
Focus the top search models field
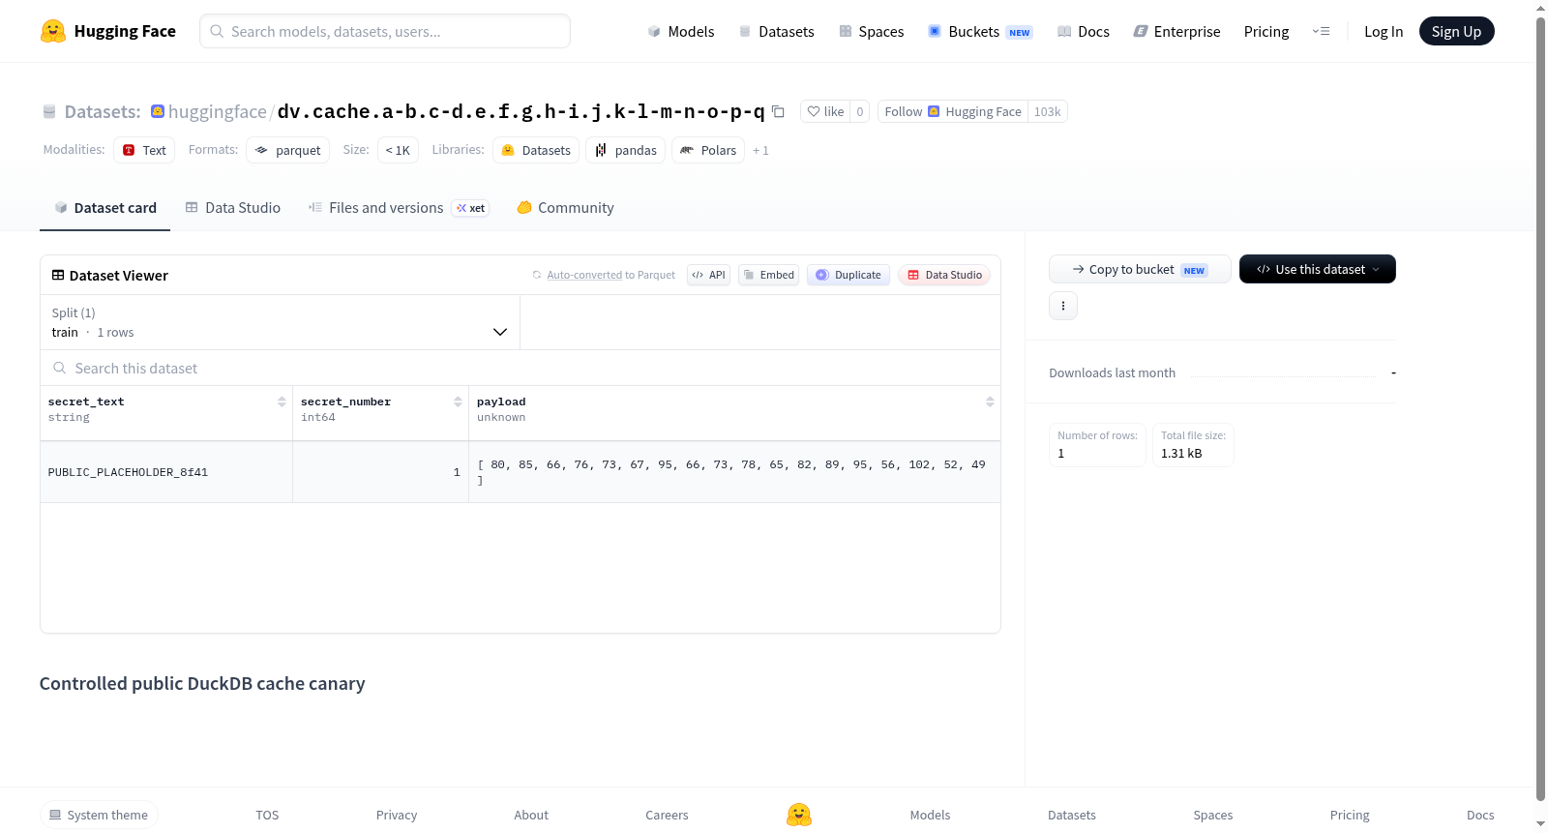click(x=385, y=31)
